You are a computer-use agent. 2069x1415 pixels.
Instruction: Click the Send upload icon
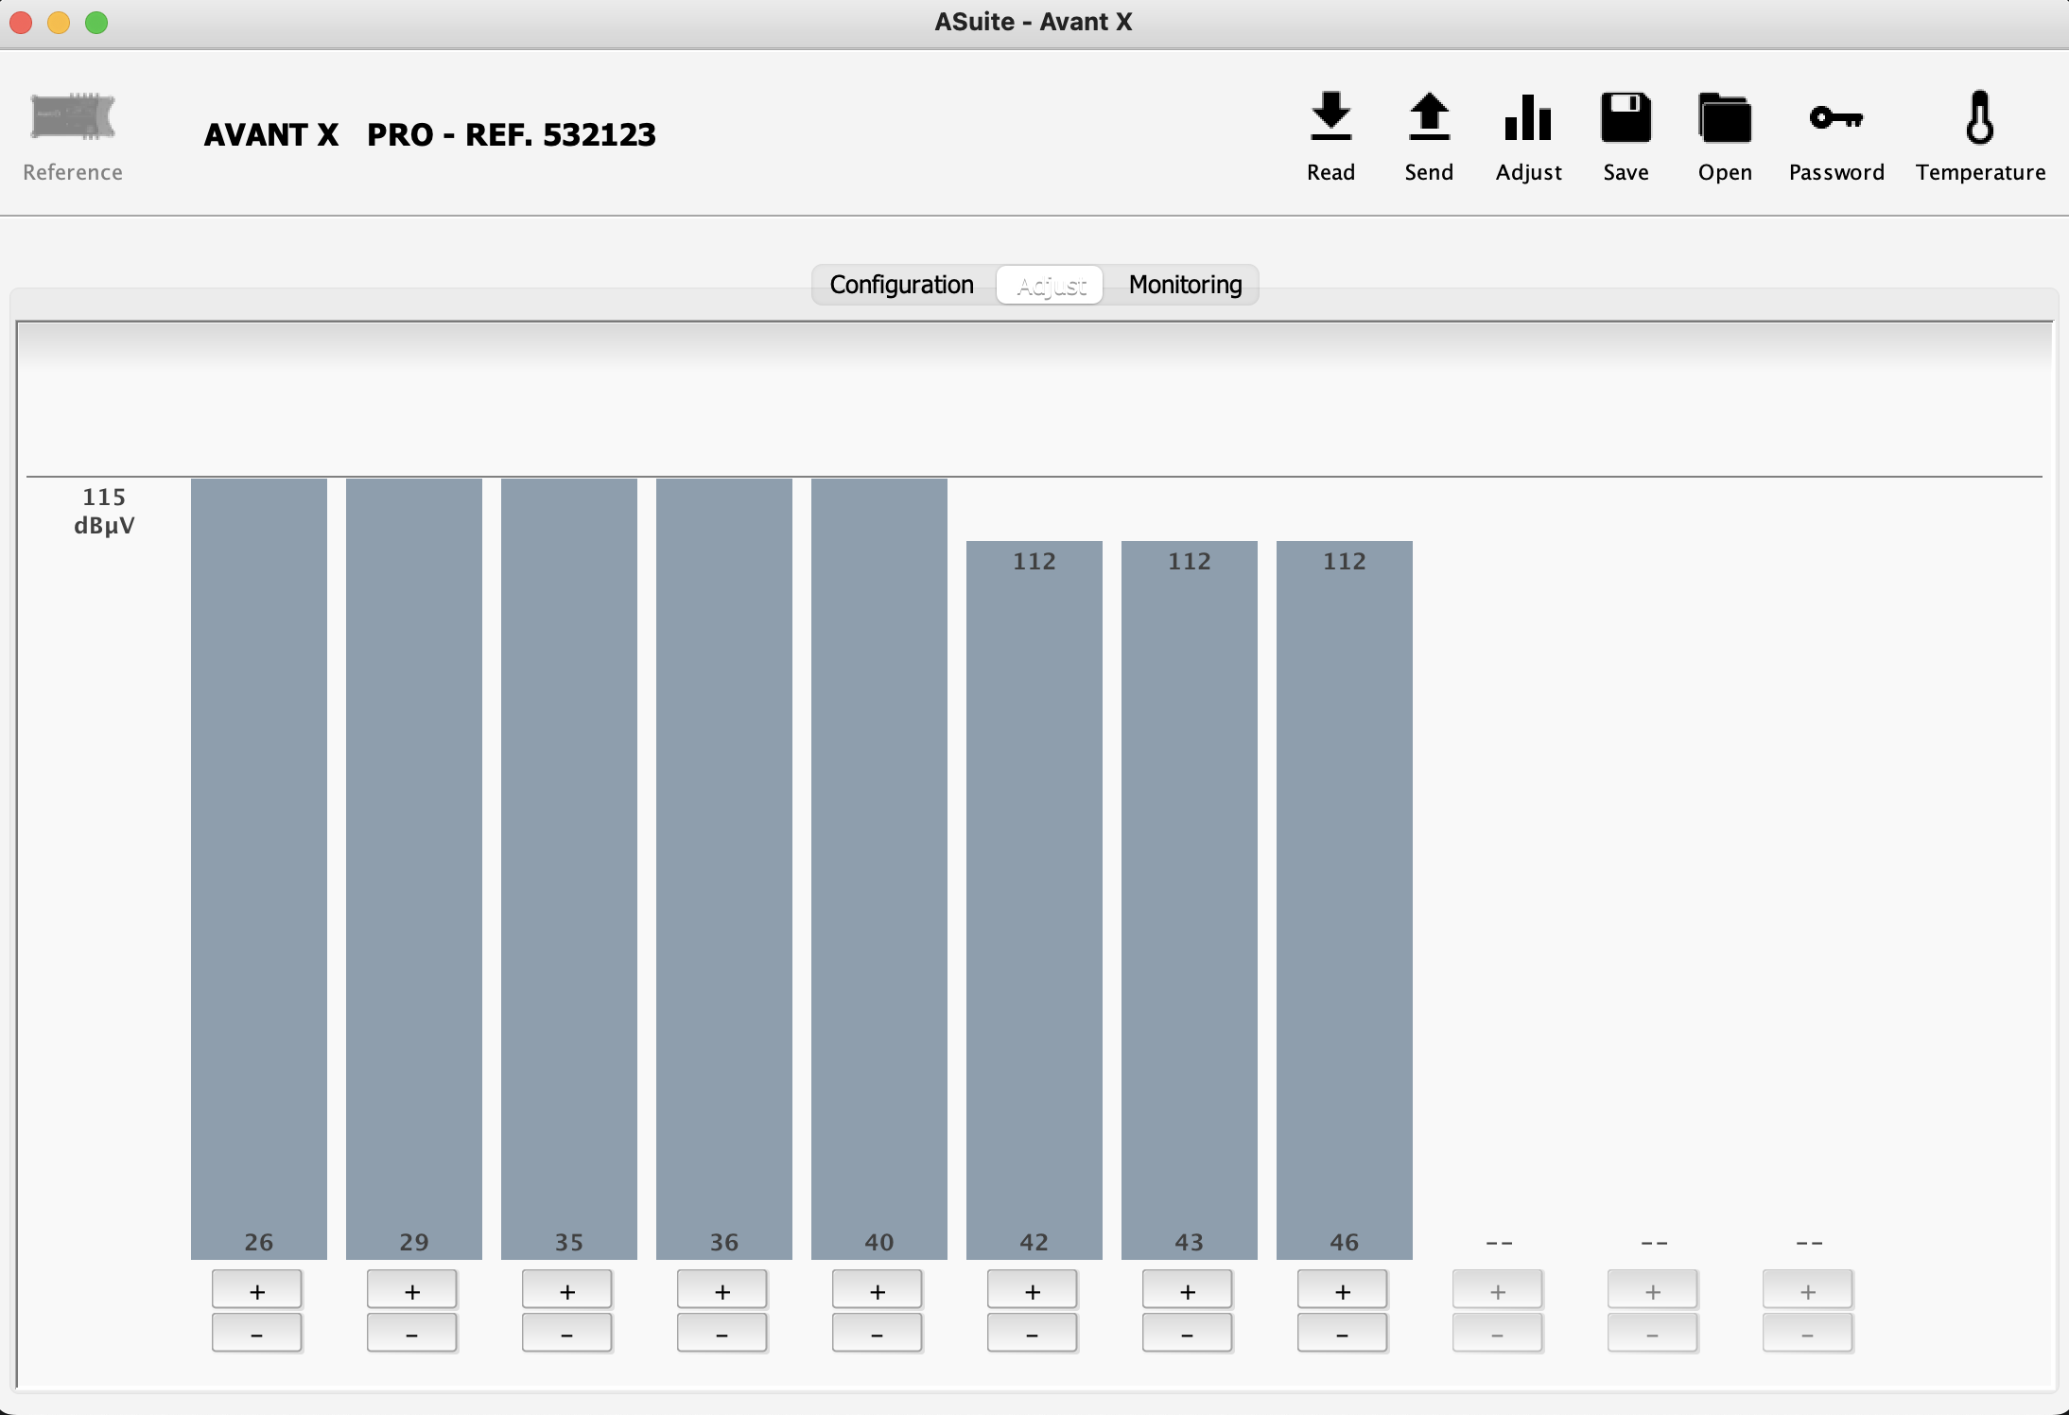pos(1428,117)
